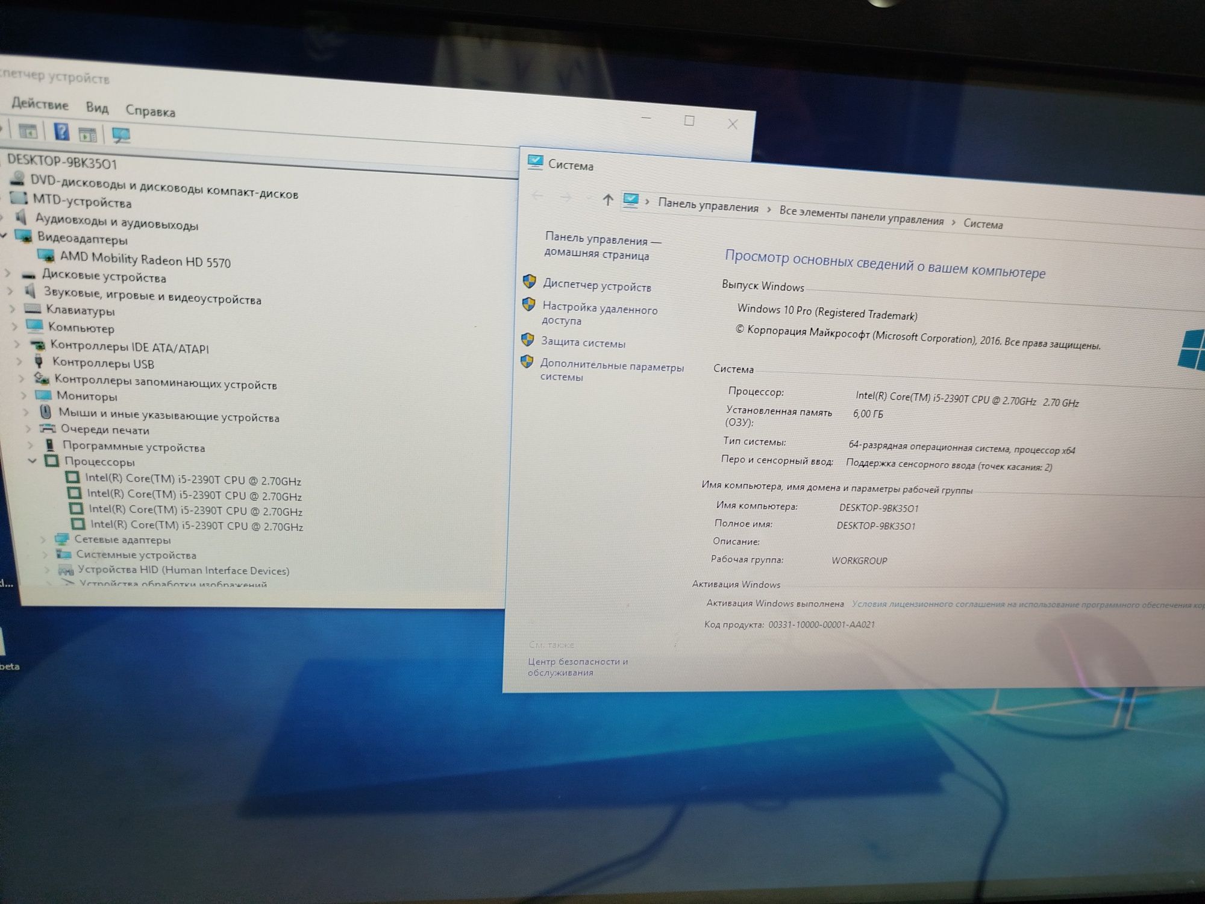Open Настройка удаленного доступа link

point(599,314)
